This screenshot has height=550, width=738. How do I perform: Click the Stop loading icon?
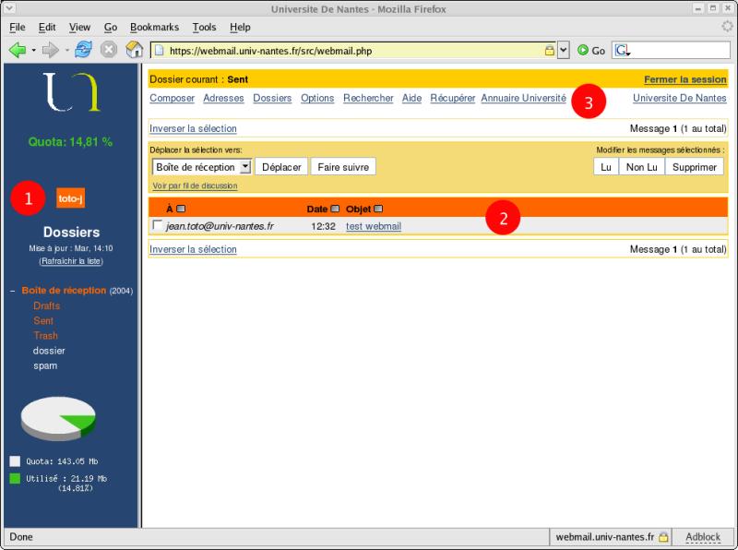[108, 50]
